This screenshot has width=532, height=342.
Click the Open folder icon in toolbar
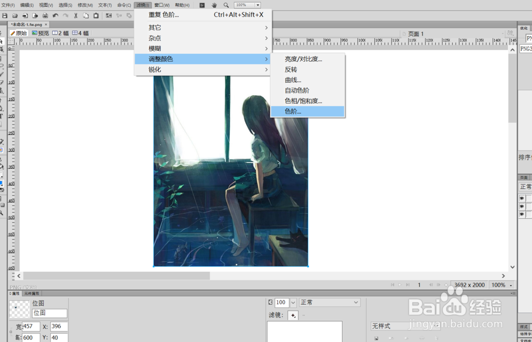point(15,15)
